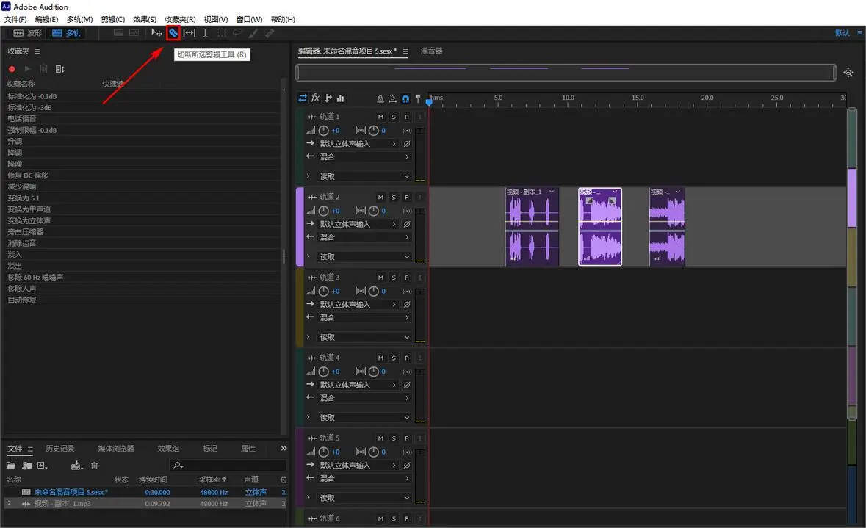Mute 轨道 1 with M button
Image resolution: width=866 pixels, height=528 pixels.
pos(380,117)
